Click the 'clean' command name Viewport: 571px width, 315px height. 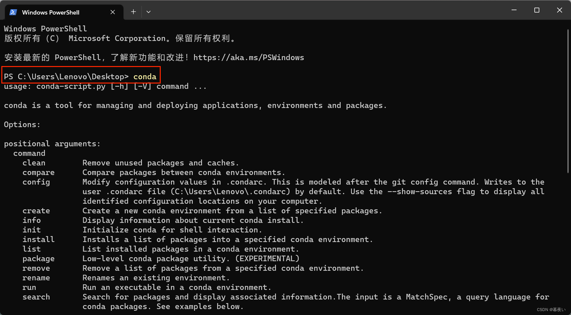click(x=34, y=163)
